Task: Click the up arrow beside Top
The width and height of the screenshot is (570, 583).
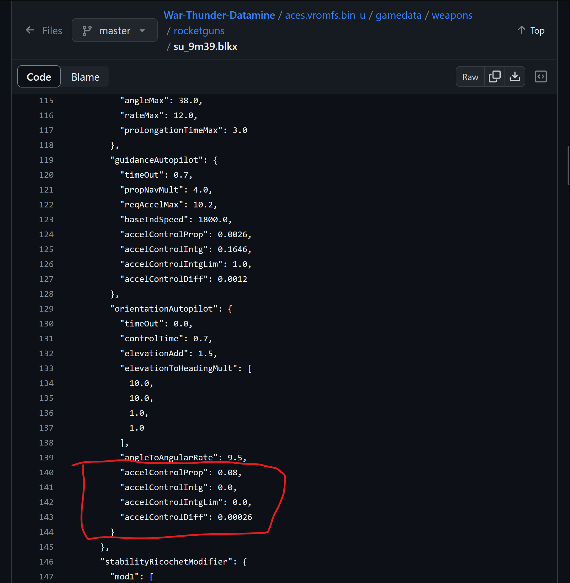Action: [521, 30]
